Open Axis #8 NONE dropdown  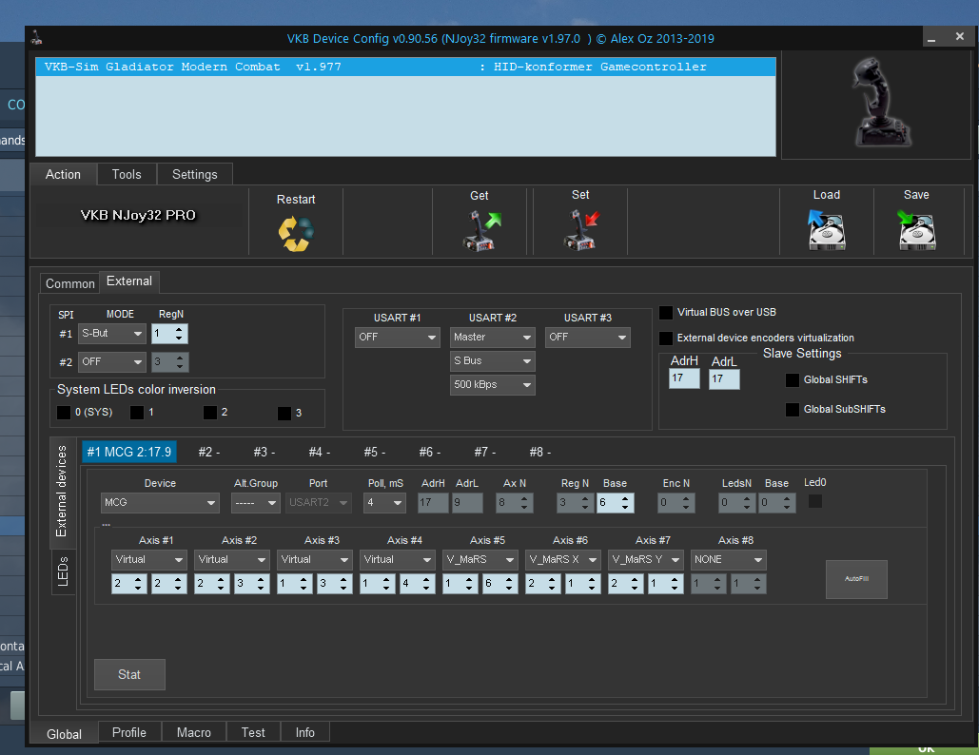[729, 560]
